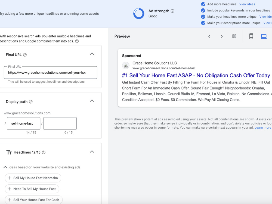272x204 pixels.
Task: Click View link for descriptions more unique
Action: [268, 23]
